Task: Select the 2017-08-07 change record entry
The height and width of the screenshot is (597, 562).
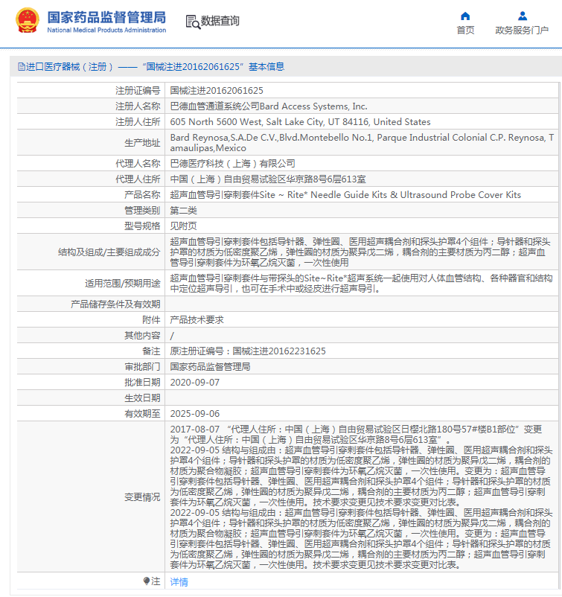Action: point(356,435)
